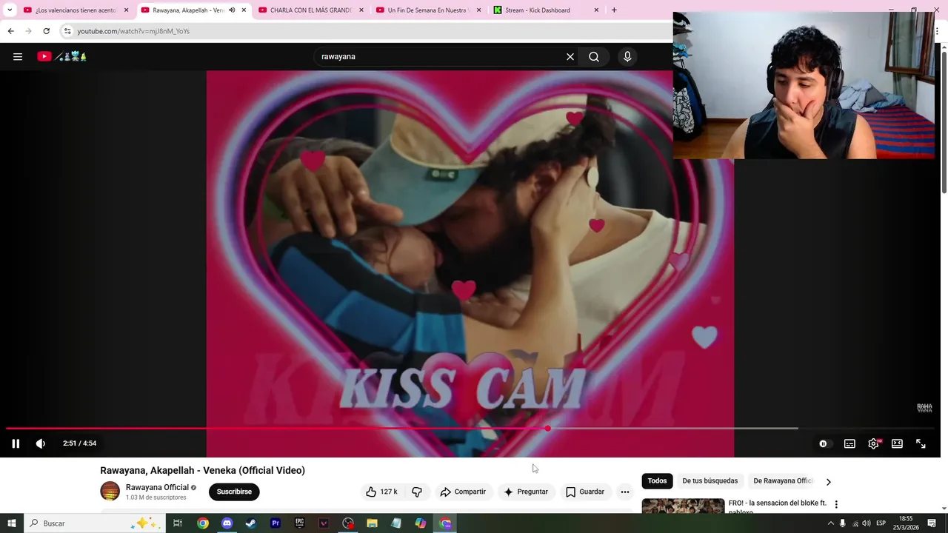Like the video with 127 k

pos(381,492)
